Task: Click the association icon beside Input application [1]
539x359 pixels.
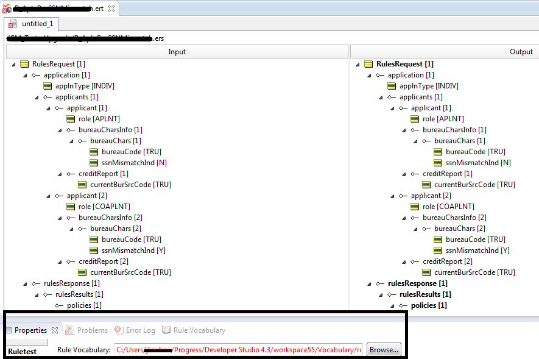Action: tap(36, 75)
